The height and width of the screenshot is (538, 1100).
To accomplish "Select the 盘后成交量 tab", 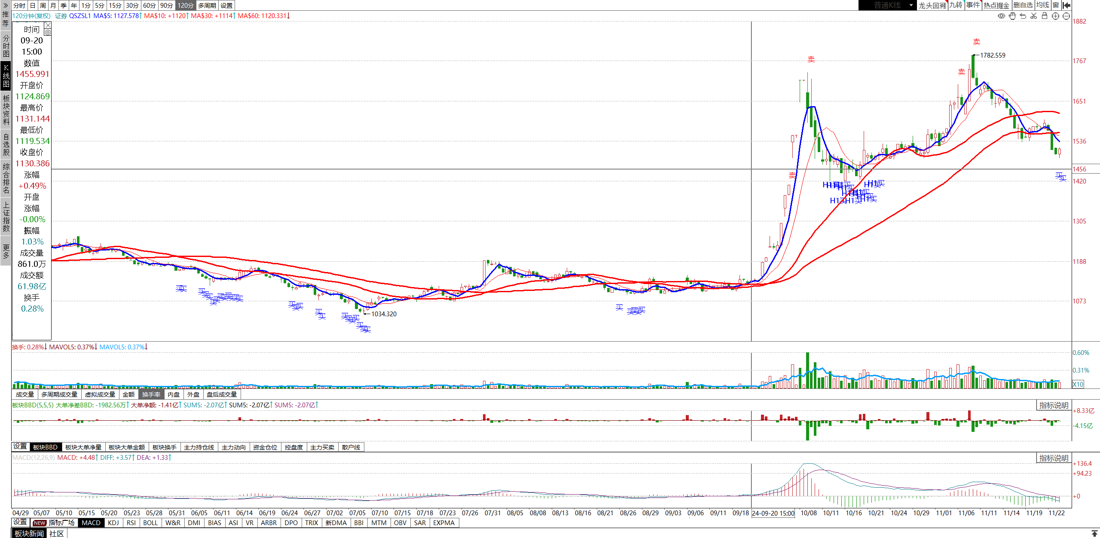I will [x=222, y=394].
